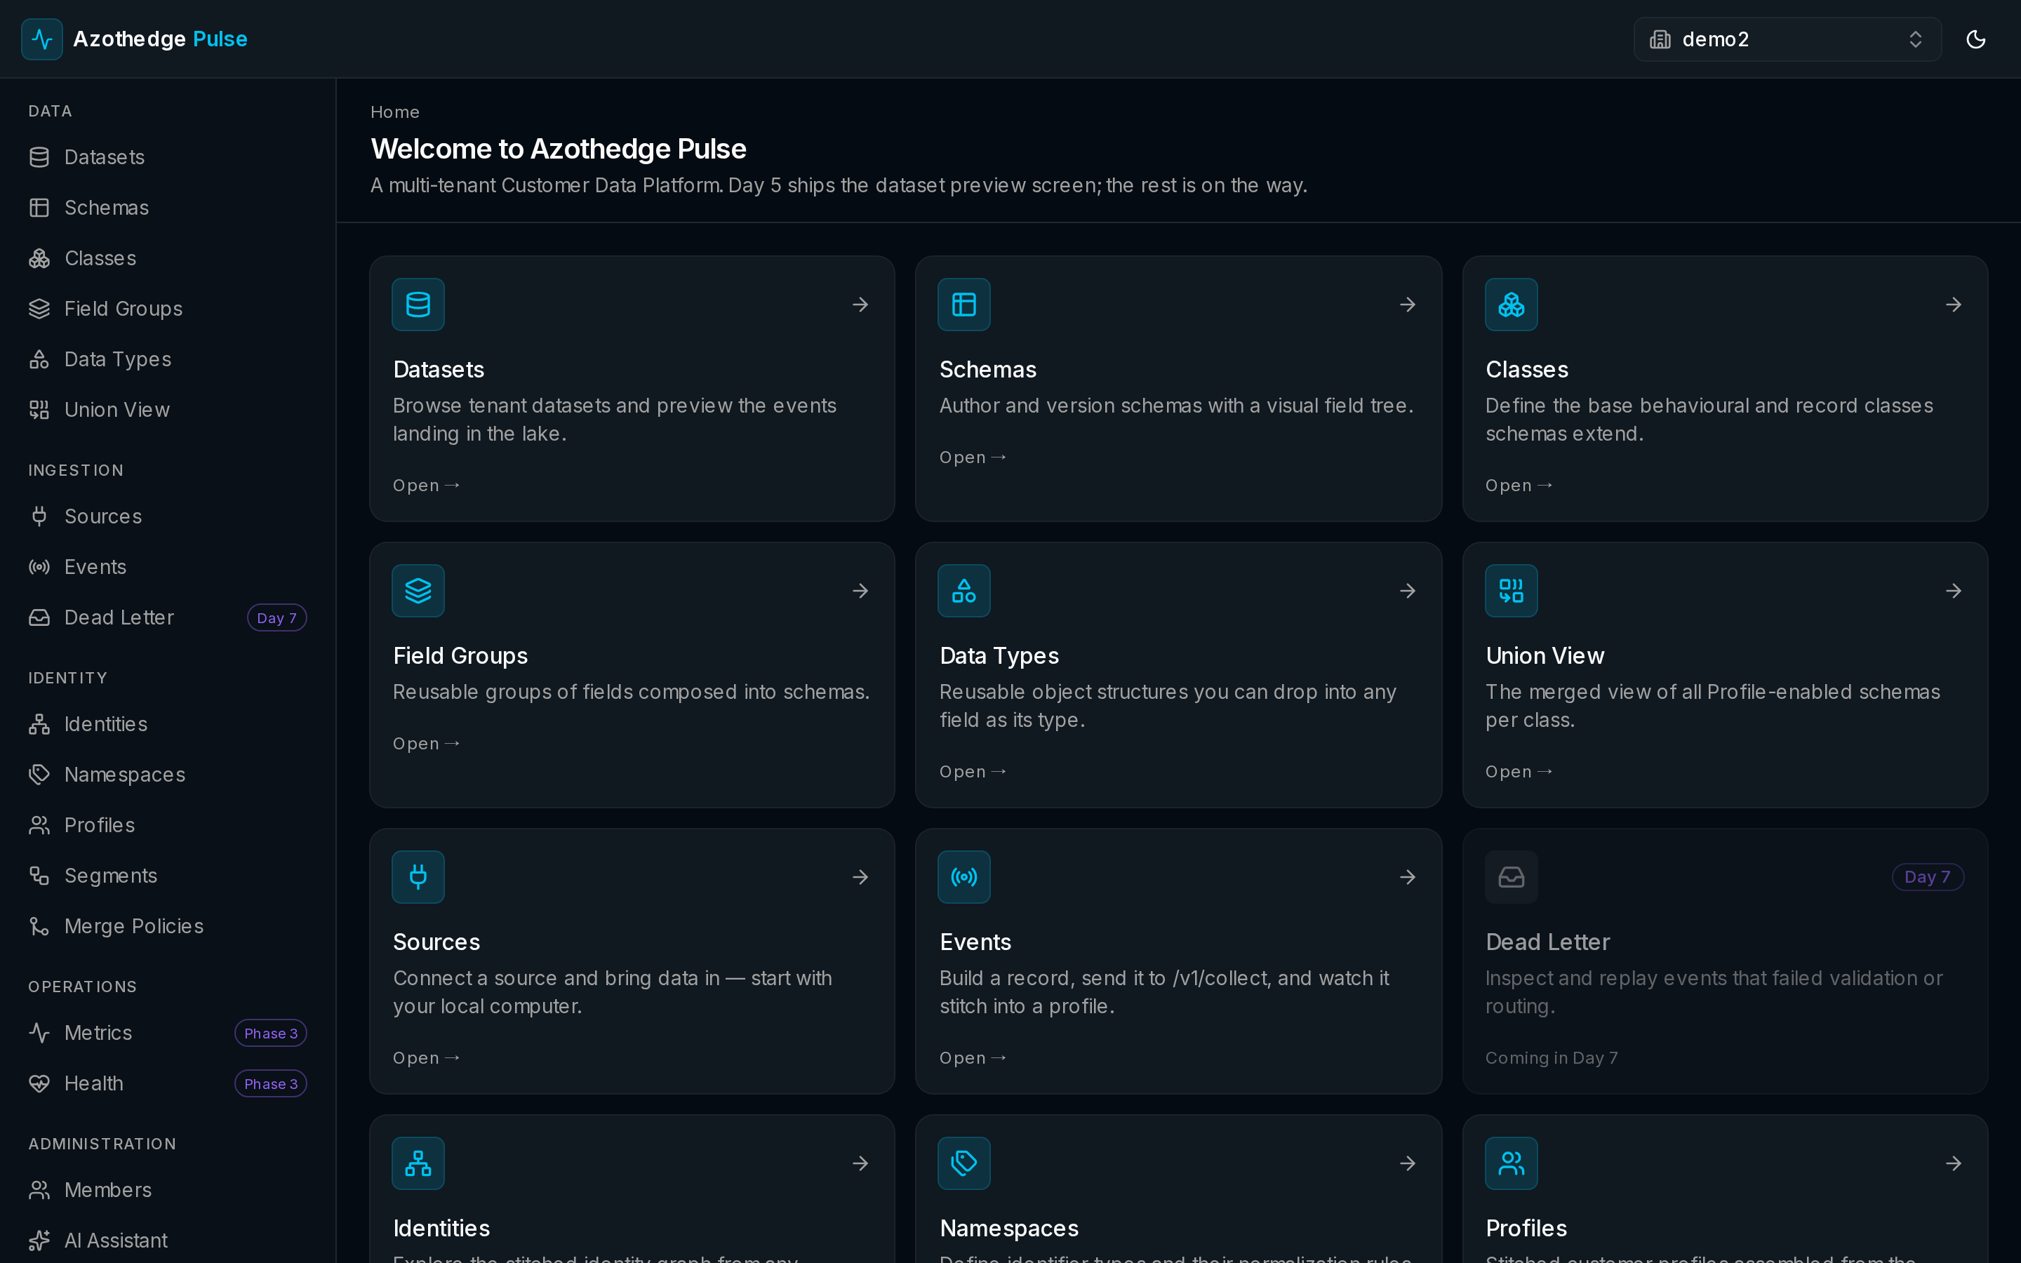The image size is (2021, 1263).
Task: Click the Union View card icon
Action: tap(1511, 591)
